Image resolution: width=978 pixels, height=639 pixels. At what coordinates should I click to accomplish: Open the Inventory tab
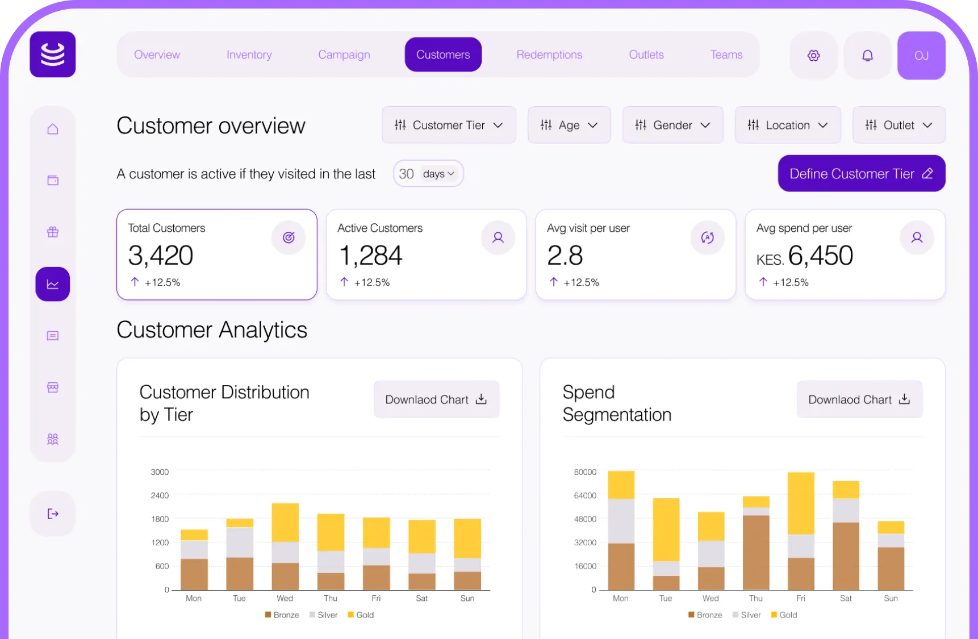pyautogui.click(x=249, y=55)
